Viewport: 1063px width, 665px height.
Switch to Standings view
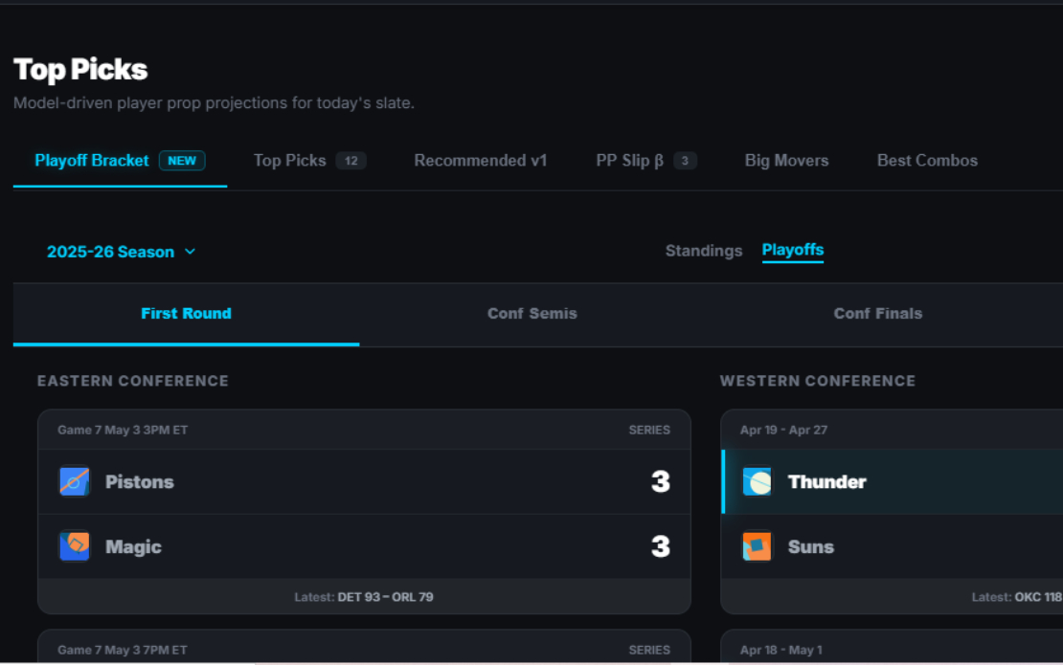pos(704,251)
